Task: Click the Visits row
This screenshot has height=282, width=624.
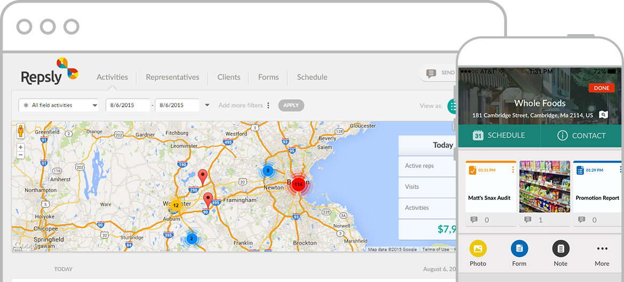Action: pos(427,187)
